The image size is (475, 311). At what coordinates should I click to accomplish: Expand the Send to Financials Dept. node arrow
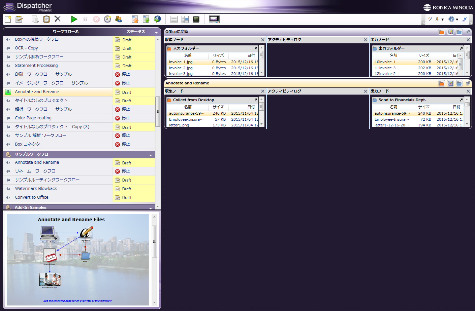[461, 100]
